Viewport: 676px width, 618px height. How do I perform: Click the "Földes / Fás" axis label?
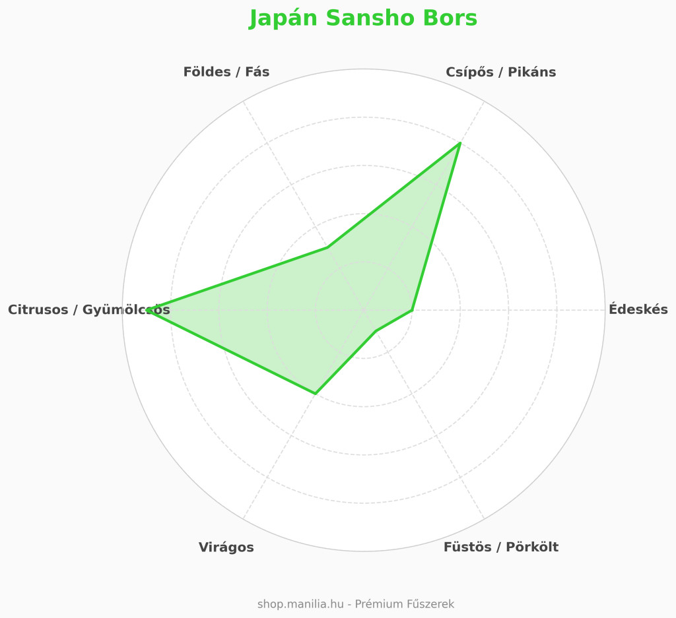pos(226,72)
